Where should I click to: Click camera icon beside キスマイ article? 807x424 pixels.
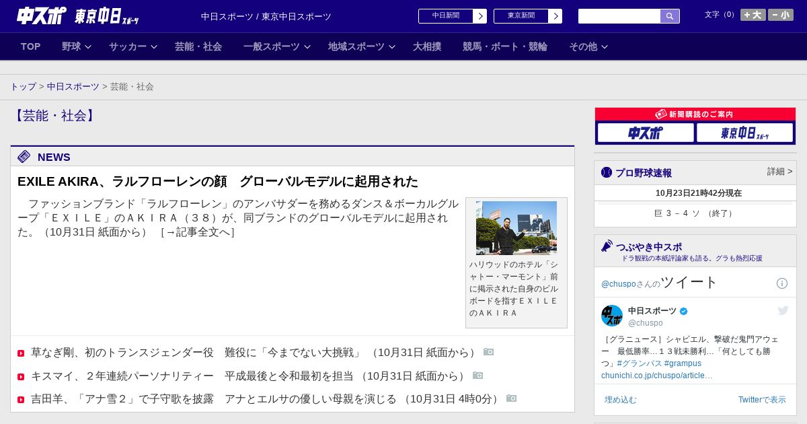(478, 376)
